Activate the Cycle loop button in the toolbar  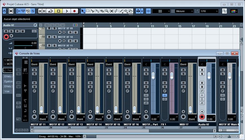(50, 11)
